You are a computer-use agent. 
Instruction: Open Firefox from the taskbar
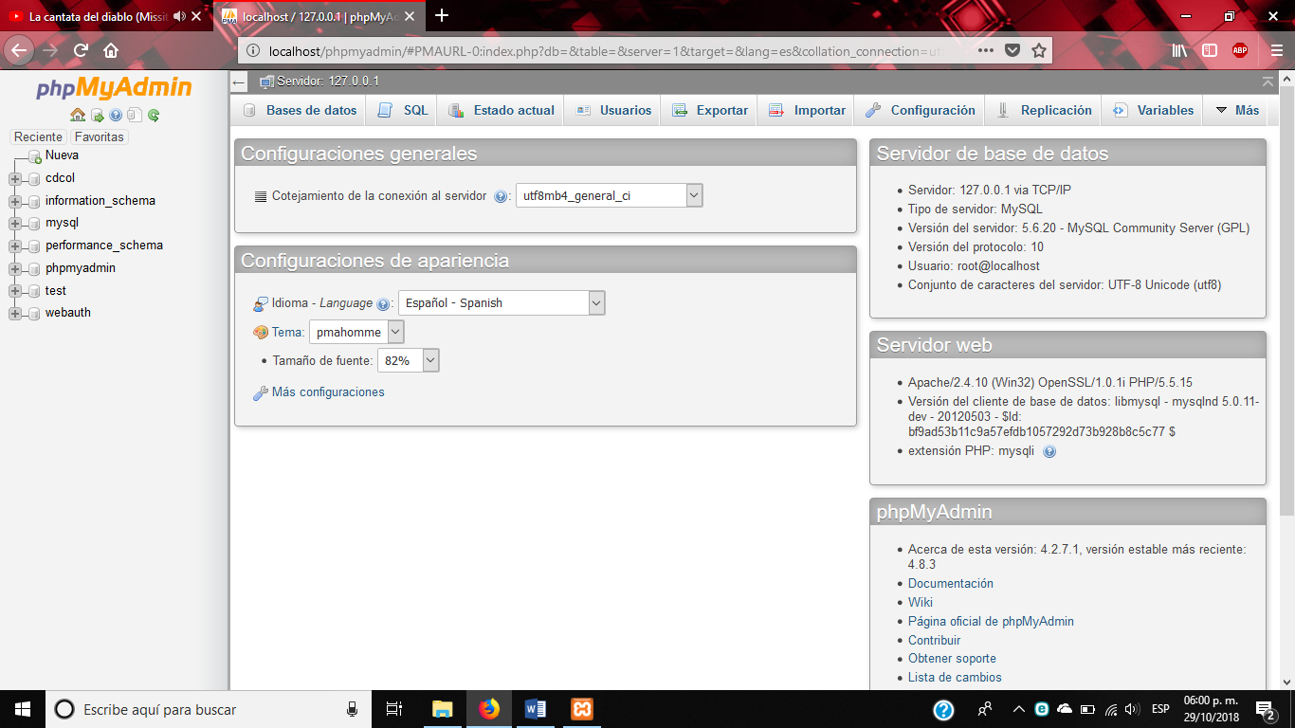(x=488, y=708)
